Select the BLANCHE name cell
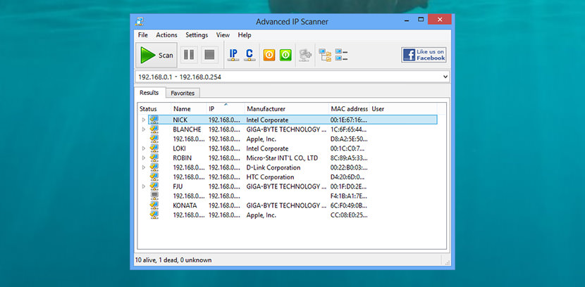Image resolution: width=585 pixels, height=287 pixels. [187, 129]
